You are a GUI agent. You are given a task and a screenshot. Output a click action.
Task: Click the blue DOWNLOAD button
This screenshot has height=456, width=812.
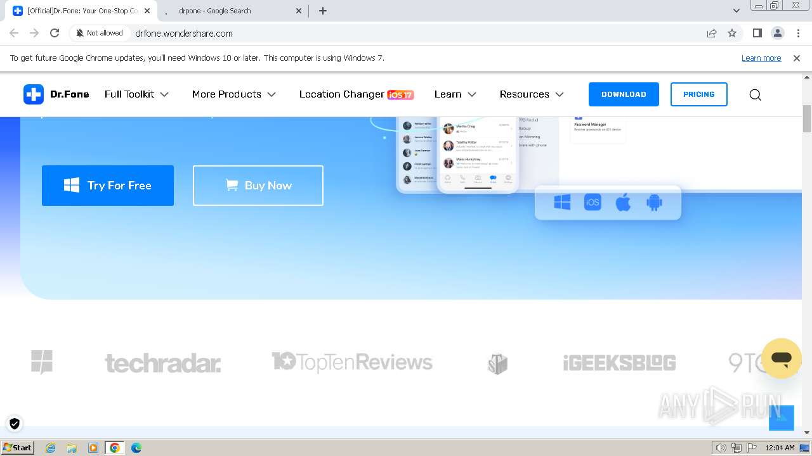pyautogui.click(x=624, y=94)
